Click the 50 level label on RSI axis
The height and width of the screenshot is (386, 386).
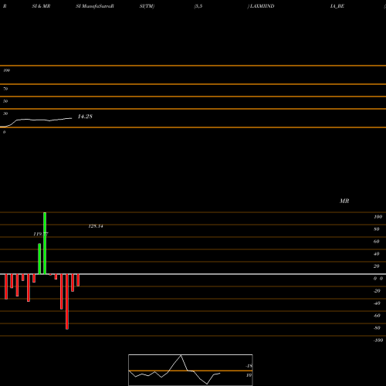[5, 101]
